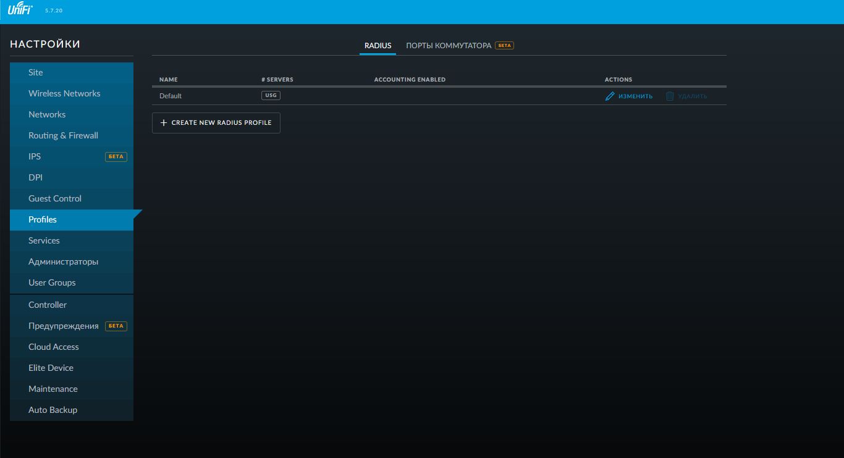Viewport: 844px width, 458px height.
Task: Select Networks in the settings sidebar
Action: (x=47, y=114)
